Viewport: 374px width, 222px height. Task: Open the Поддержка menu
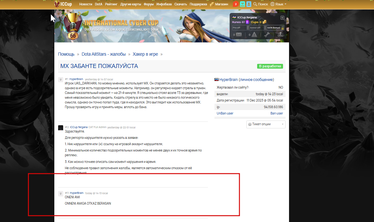tap(198, 4)
